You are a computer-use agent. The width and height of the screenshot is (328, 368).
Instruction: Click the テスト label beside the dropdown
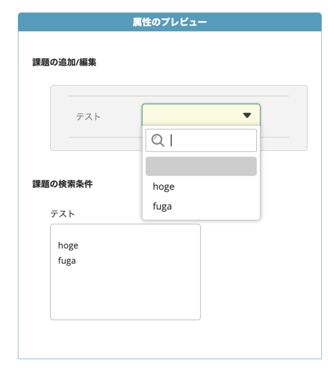[88, 117]
